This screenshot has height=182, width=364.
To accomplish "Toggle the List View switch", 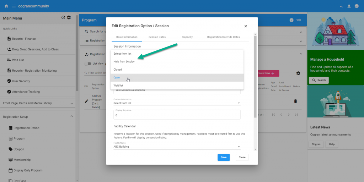I will point(88,64).
